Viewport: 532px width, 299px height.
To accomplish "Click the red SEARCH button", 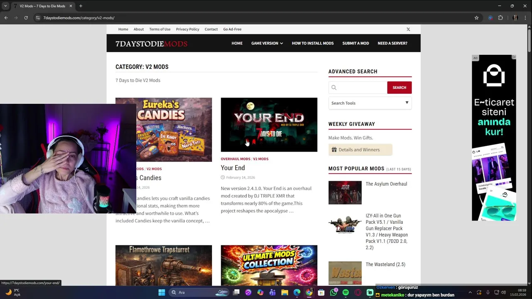I will 399,88.
